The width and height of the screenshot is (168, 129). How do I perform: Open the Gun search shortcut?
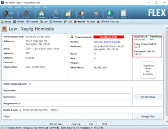click(x=68, y=21)
